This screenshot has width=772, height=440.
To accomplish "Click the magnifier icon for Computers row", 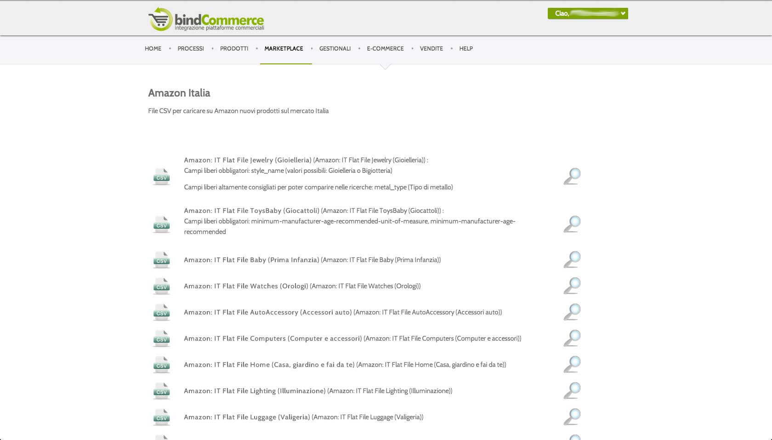I will tap(572, 338).
